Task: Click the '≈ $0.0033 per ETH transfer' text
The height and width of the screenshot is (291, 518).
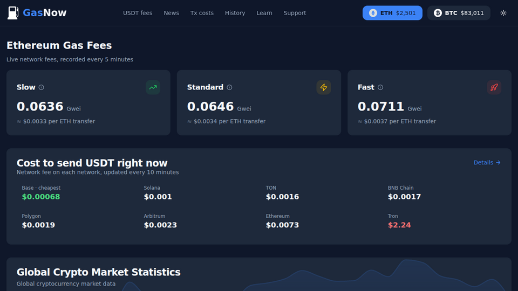Action: tap(56, 121)
